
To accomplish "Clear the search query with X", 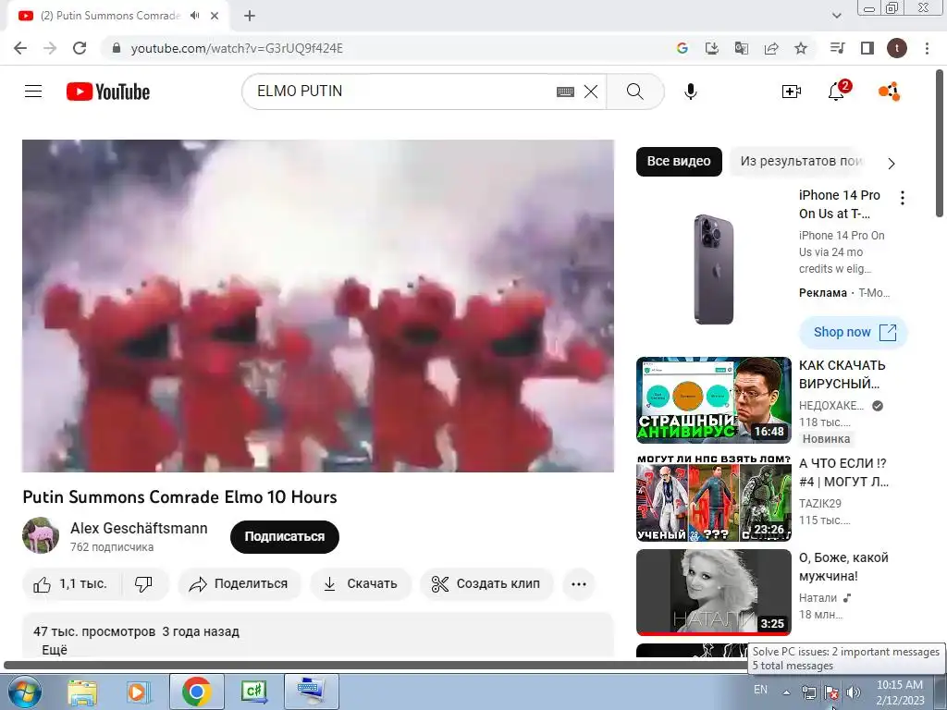I will pyautogui.click(x=591, y=92).
